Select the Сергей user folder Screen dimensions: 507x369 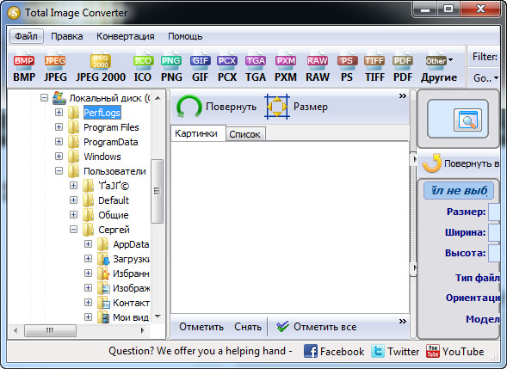click(x=114, y=230)
